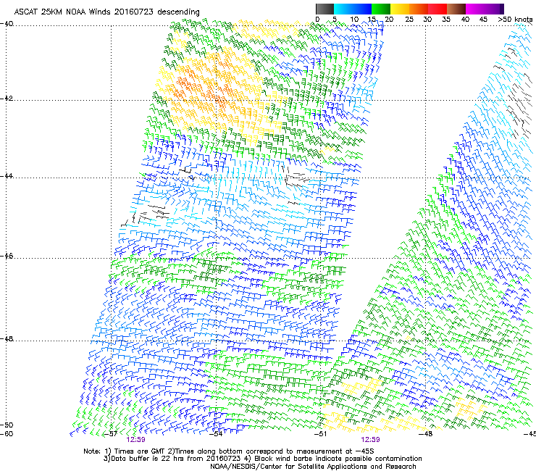Click the red 30-35 knots legend segment

tap(437, 9)
